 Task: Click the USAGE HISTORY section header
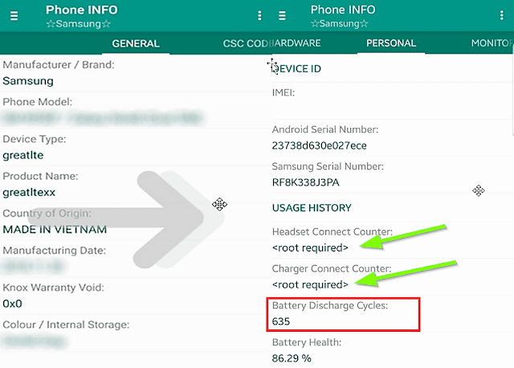pos(312,208)
